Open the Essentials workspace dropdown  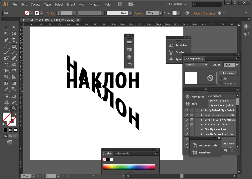pyautogui.click(x=178, y=5)
